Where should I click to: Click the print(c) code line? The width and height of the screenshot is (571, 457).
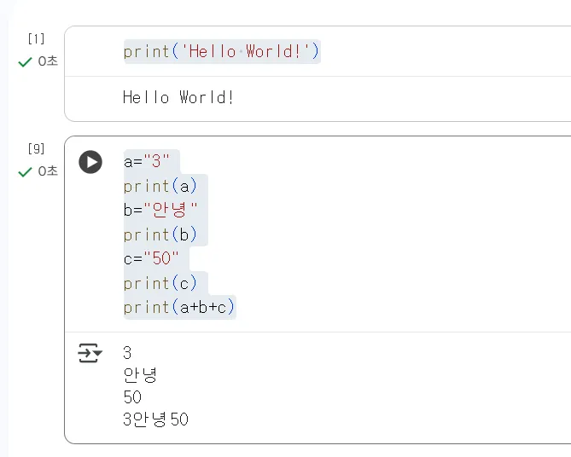coord(160,283)
